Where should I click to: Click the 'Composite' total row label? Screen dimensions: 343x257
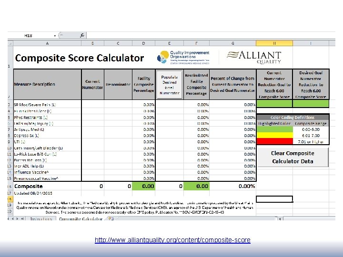click(29, 186)
